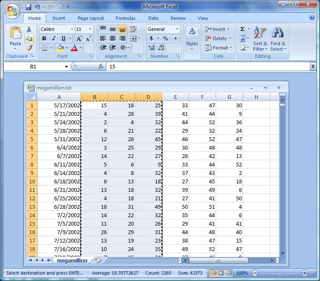320x281 pixels.
Task: Open the Font Color dropdown arrow
Action: [x=81, y=48]
